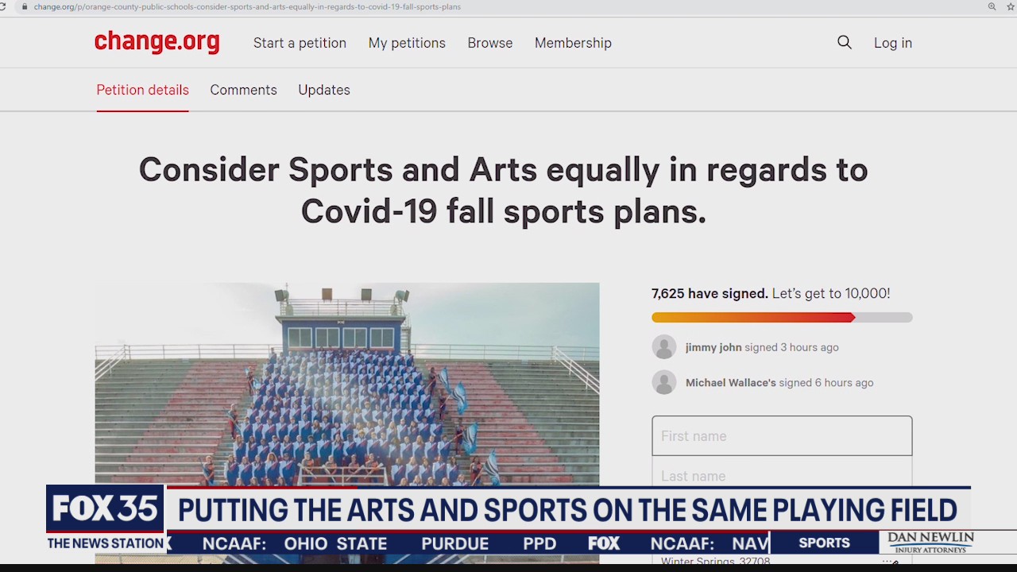The width and height of the screenshot is (1017, 572).
Task: Open My petitions
Action: 407,43
